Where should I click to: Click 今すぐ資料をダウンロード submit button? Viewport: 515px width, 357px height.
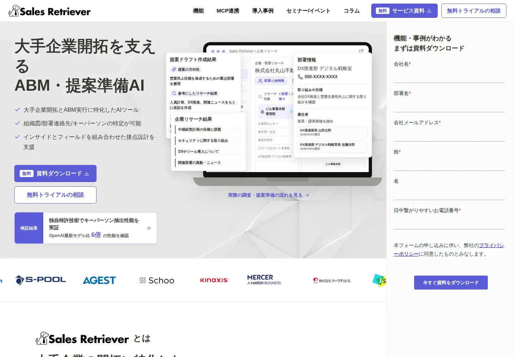451,283
